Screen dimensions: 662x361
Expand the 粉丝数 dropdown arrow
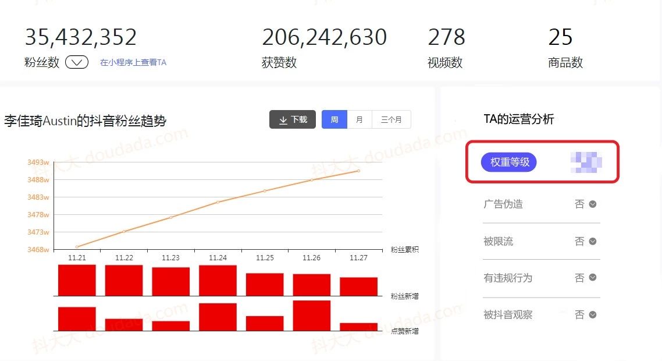(x=77, y=62)
